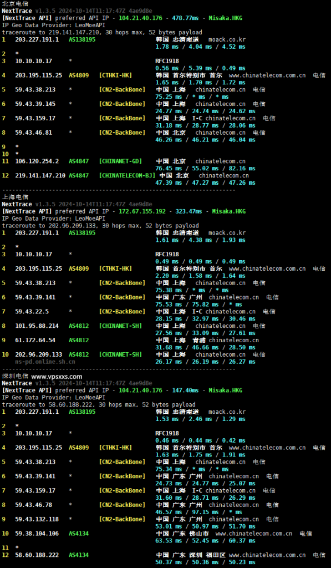This screenshot has height=568, width=331.
Task: Select hostname "ns-pd.online.sh.cn"
Action: [45, 362]
